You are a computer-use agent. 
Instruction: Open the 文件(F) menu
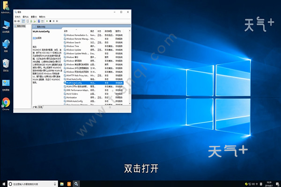coord(18,17)
